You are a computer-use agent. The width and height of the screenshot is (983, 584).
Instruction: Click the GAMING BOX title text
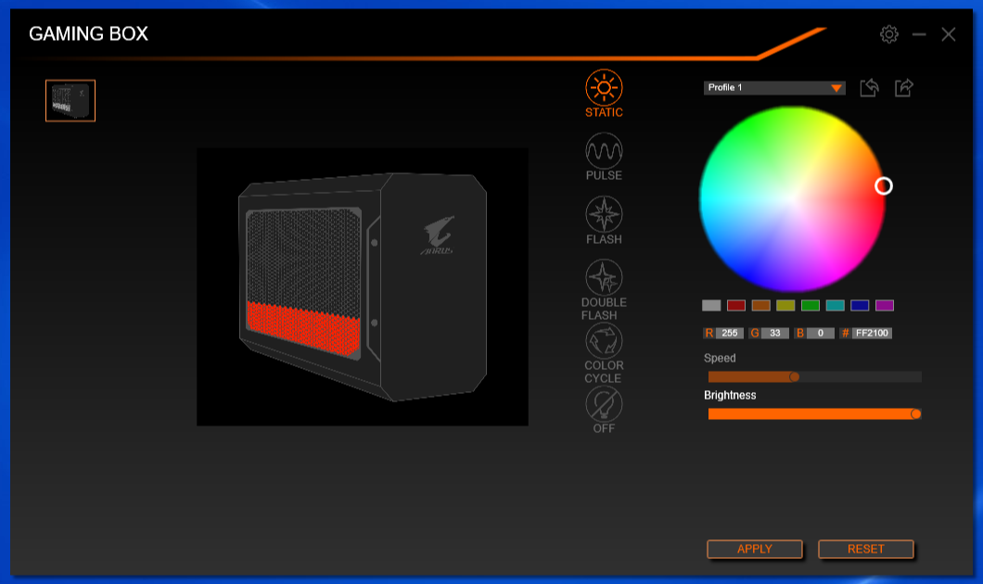88,34
